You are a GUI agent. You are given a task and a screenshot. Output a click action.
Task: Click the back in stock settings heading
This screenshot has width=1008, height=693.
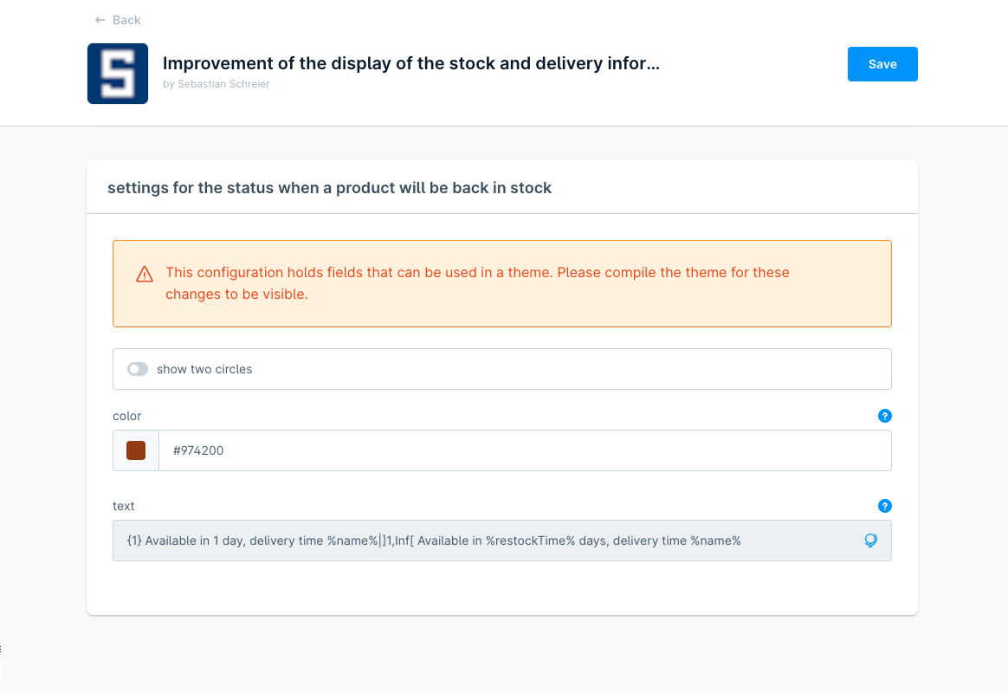329,188
